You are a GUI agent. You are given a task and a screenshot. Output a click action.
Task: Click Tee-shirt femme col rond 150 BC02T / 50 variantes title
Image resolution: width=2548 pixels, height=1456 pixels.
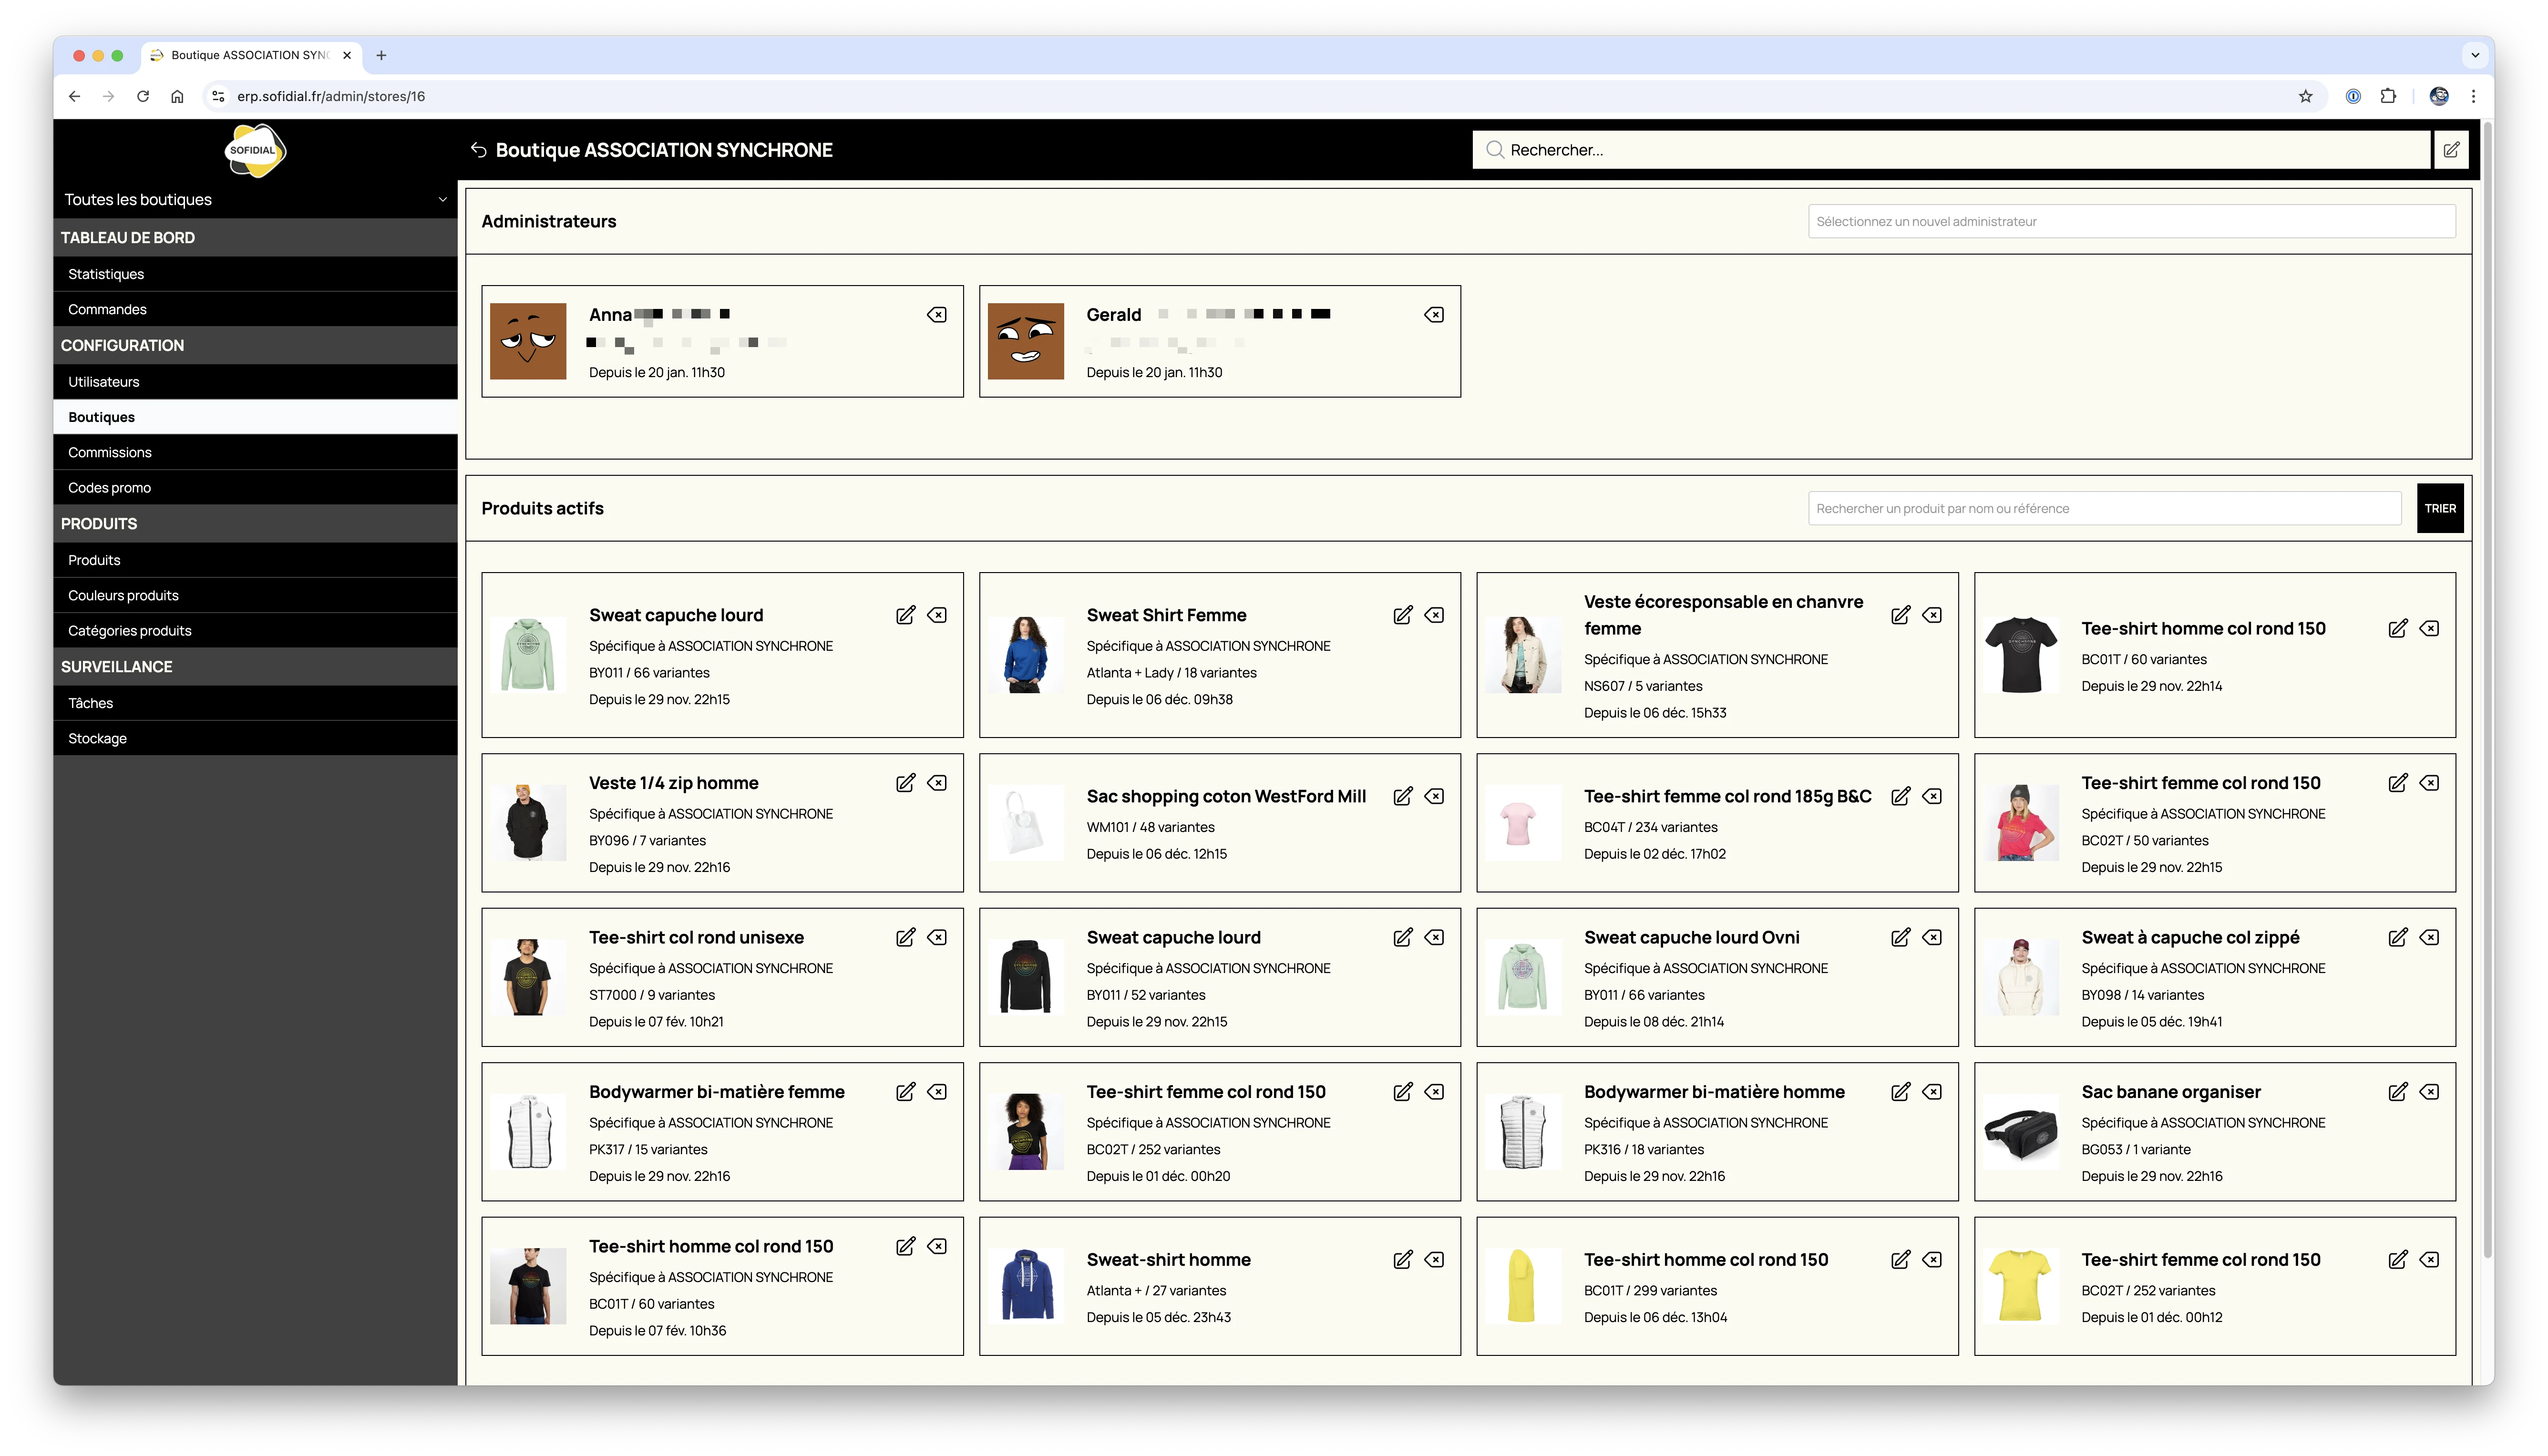[x=2200, y=783]
